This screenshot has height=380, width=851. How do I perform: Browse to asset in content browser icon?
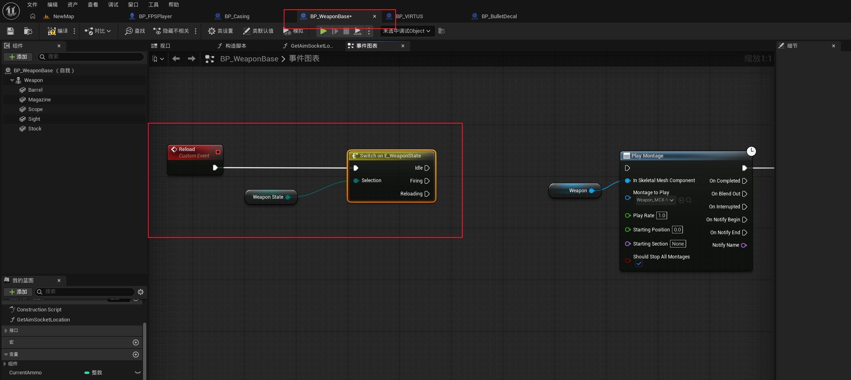tap(28, 31)
